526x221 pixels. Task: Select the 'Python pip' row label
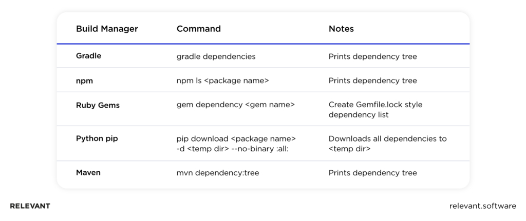click(x=97, y=138)
